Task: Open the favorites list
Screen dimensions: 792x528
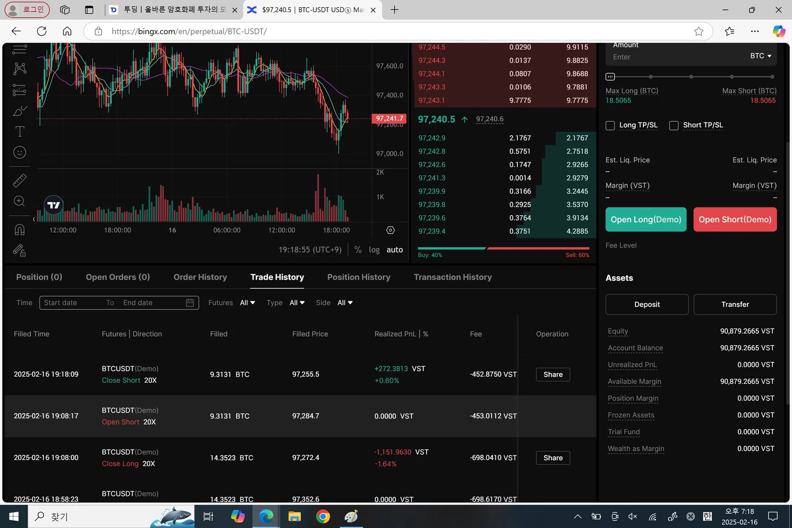Action: tap(729, 31)
